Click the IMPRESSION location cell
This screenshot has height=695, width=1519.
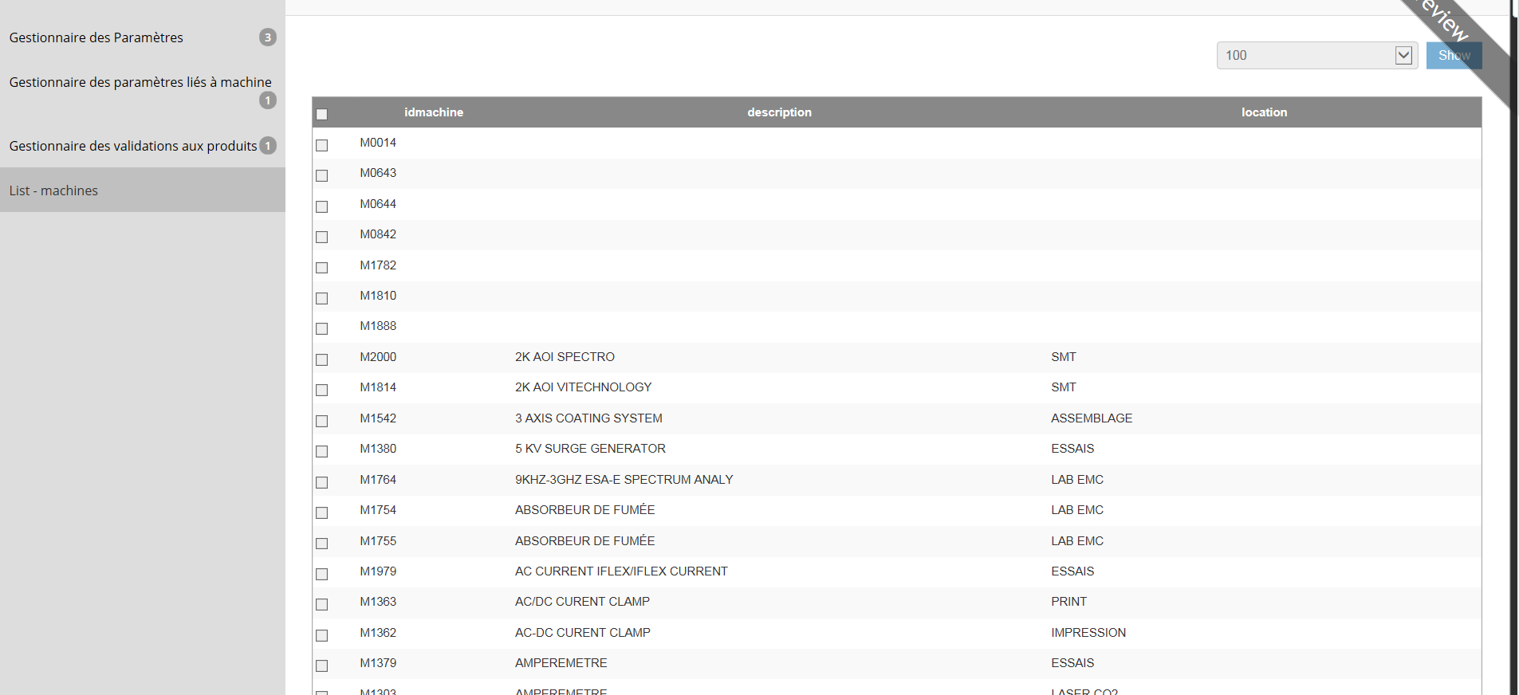(x=1088, y=633)
